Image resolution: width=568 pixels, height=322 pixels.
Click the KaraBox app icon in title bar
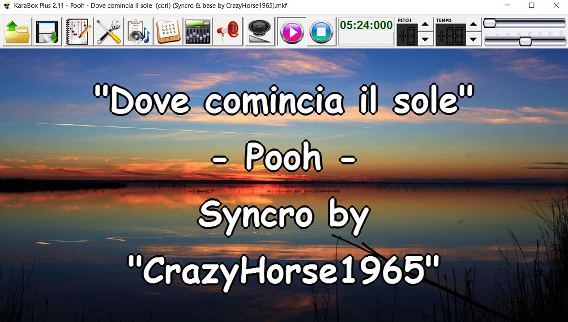coord(6,6)
